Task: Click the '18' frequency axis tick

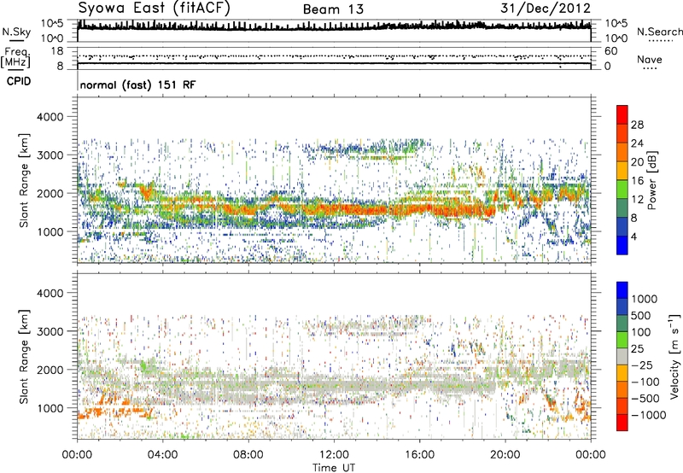Action: point(57,51)
